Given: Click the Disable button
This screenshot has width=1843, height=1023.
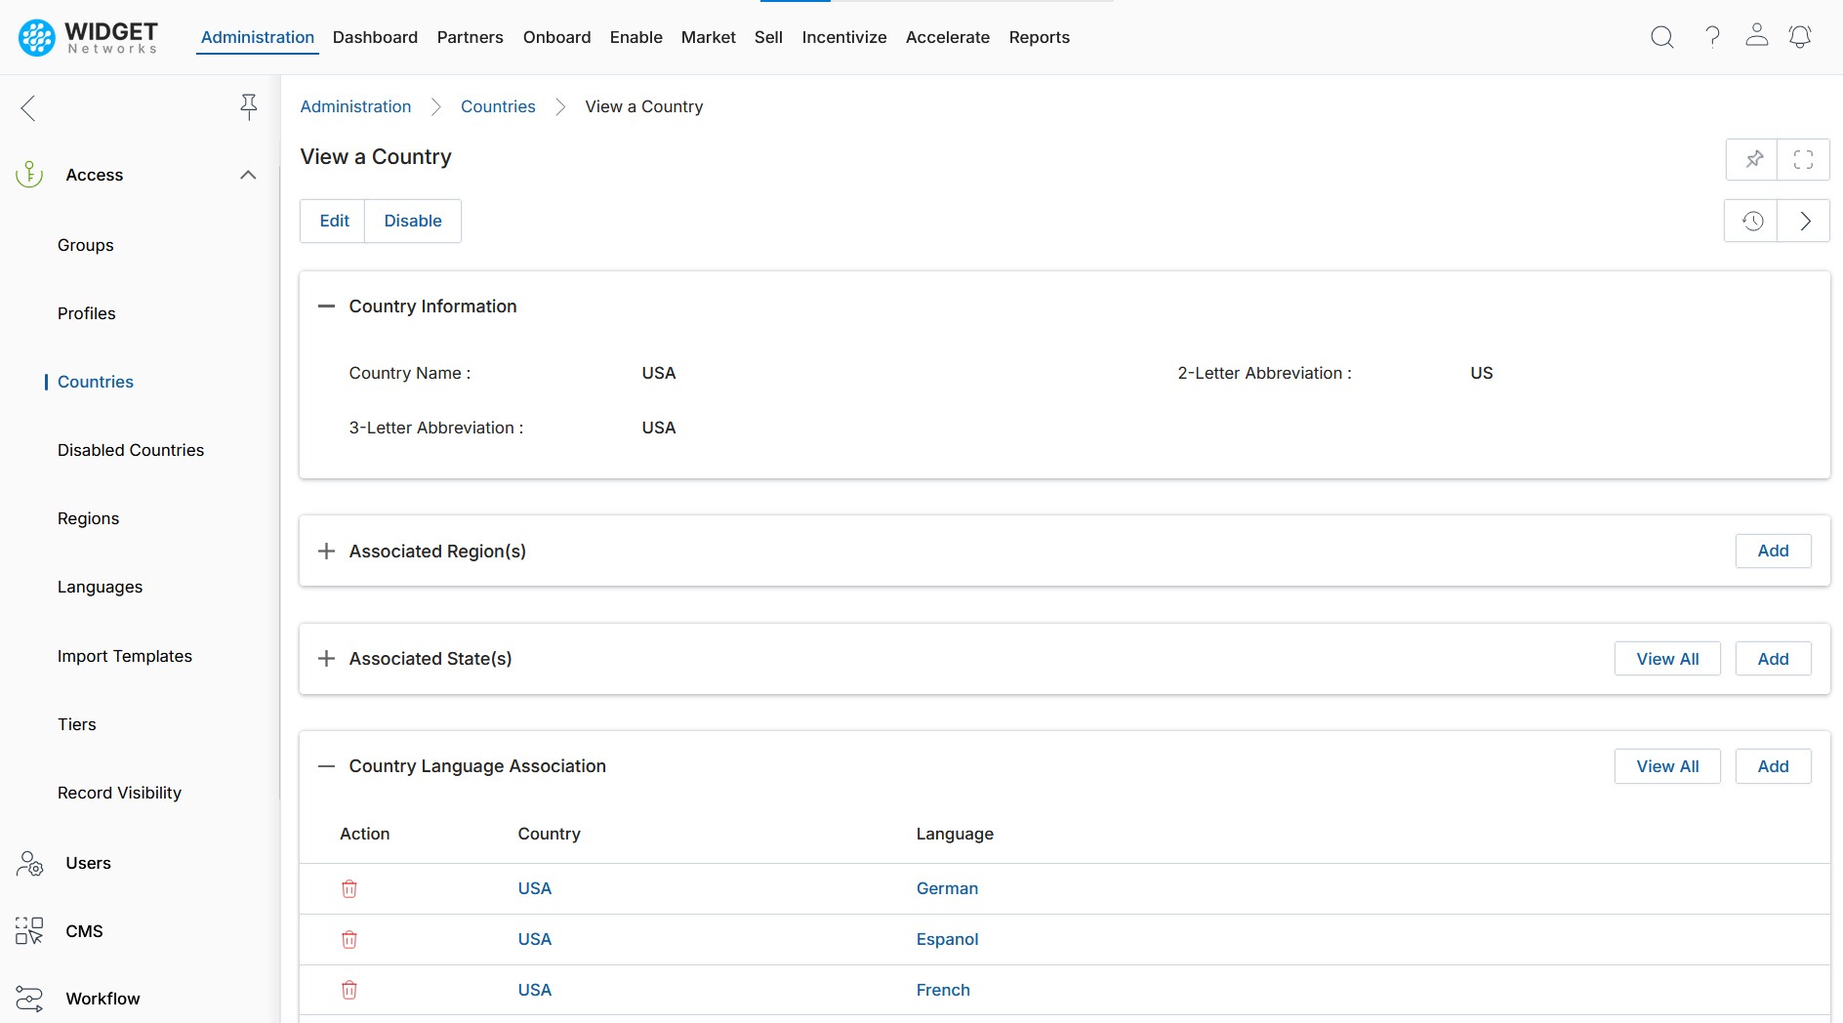Looking at the screenshot, I should click(412, 221).
